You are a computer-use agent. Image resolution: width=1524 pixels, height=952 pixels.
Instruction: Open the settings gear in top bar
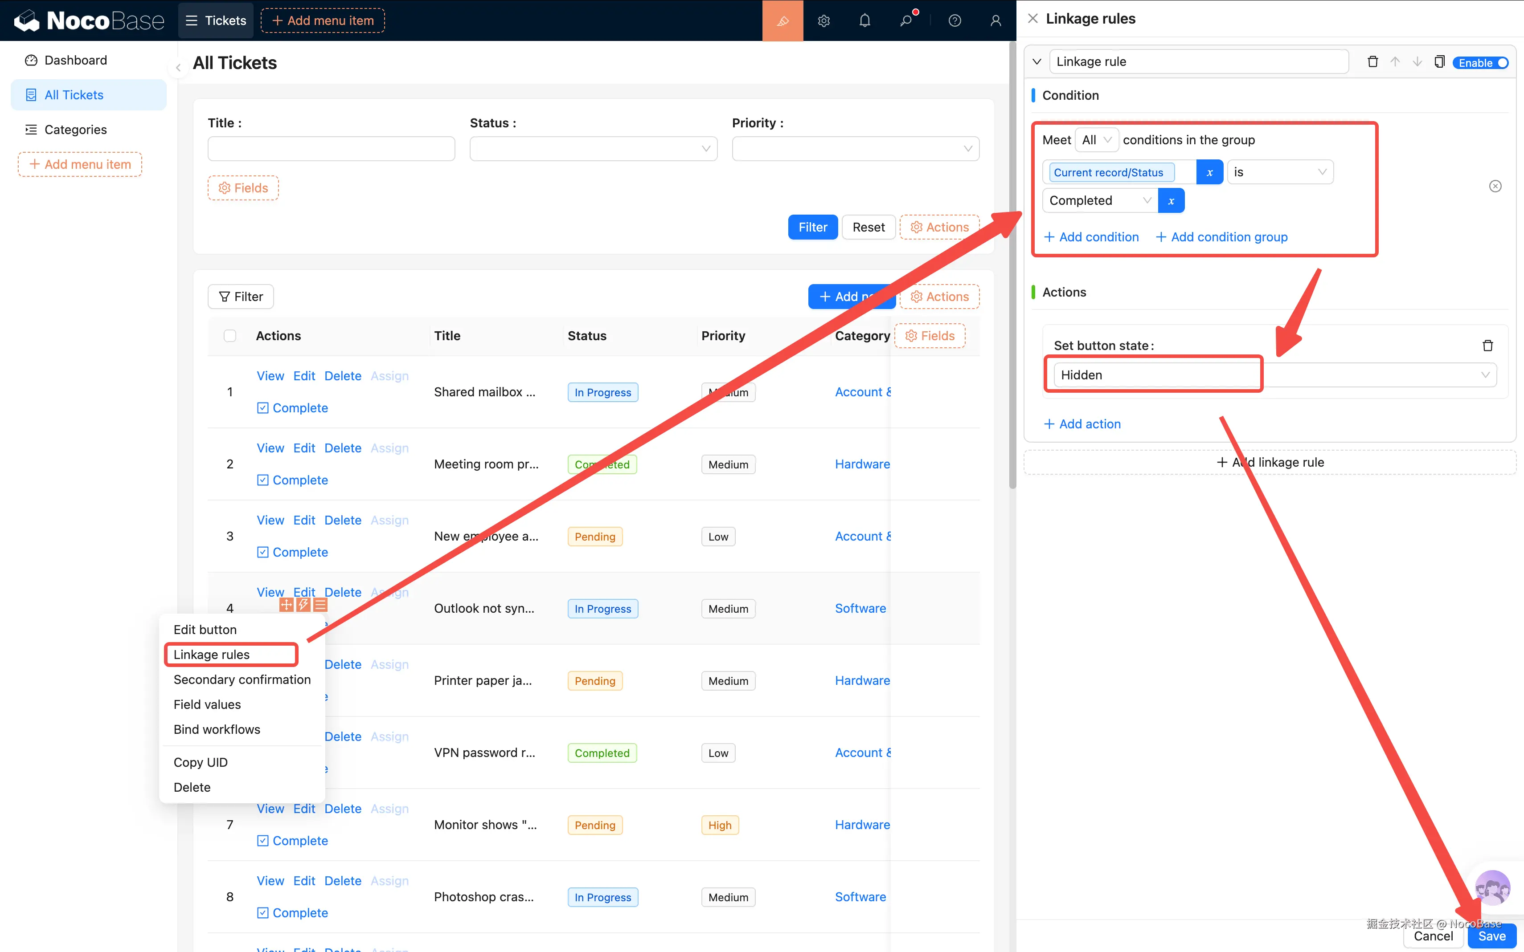pyautogui.click(x=823, y=21)
